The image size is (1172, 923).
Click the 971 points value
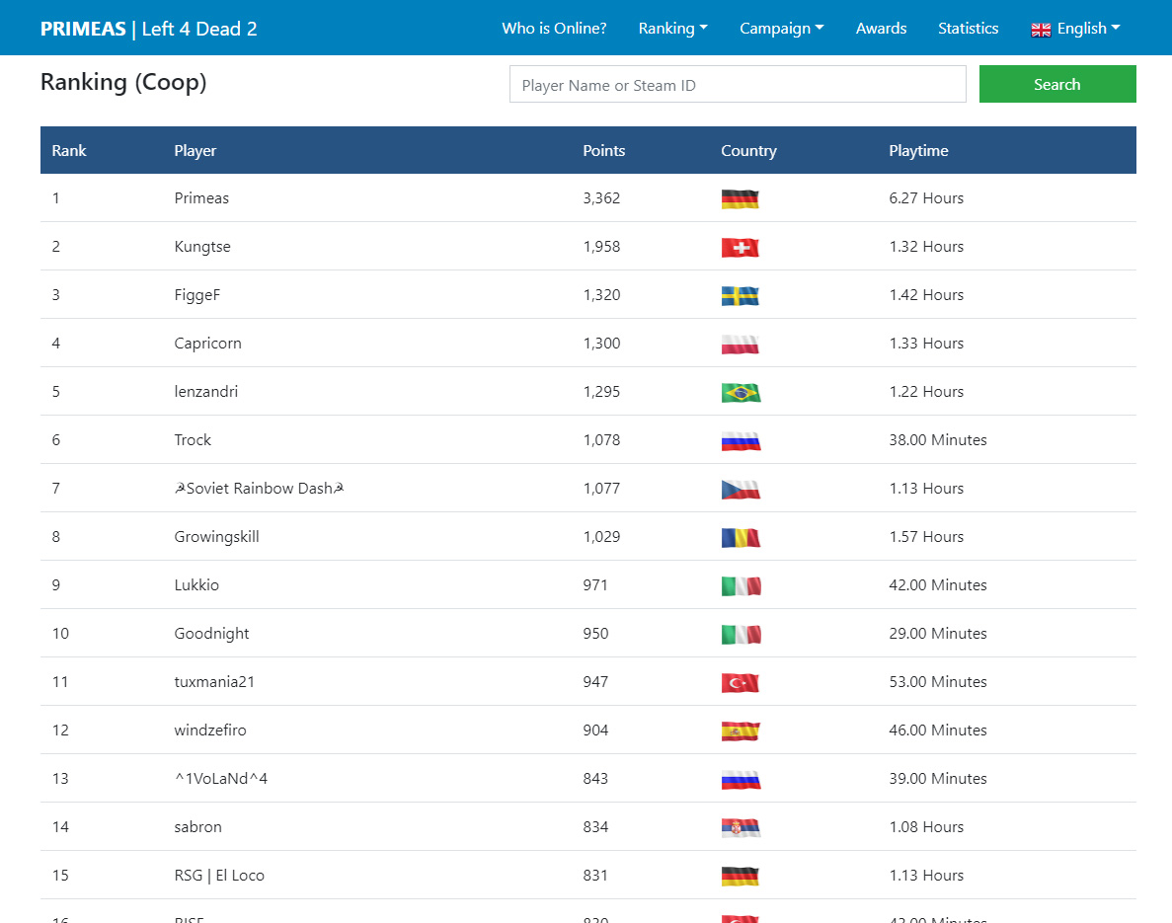pos(595,585)
